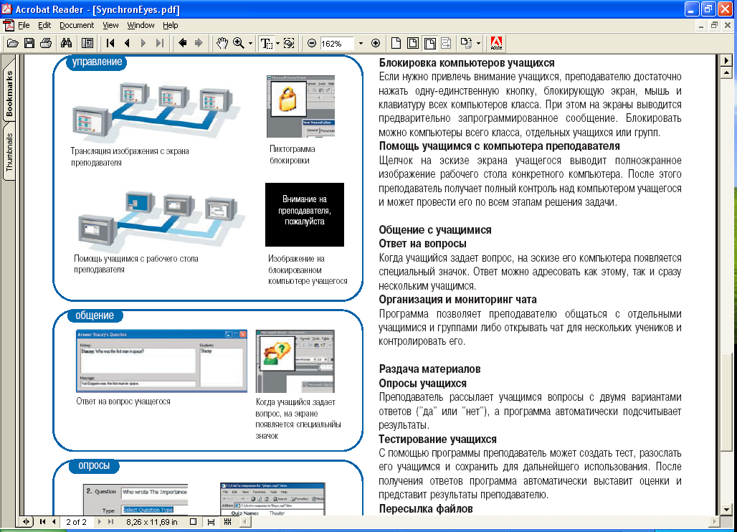Click horizontal scrollbar right arrow

tap(715, 521)
